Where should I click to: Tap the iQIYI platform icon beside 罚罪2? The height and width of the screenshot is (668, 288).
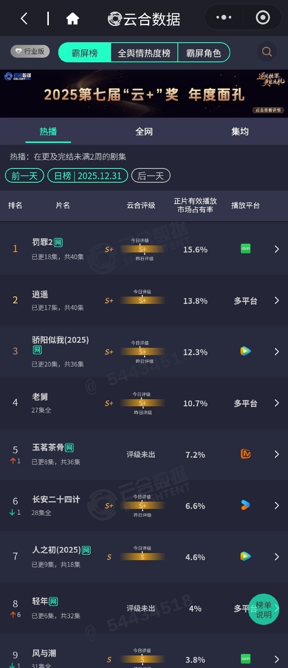click(245, 249)
